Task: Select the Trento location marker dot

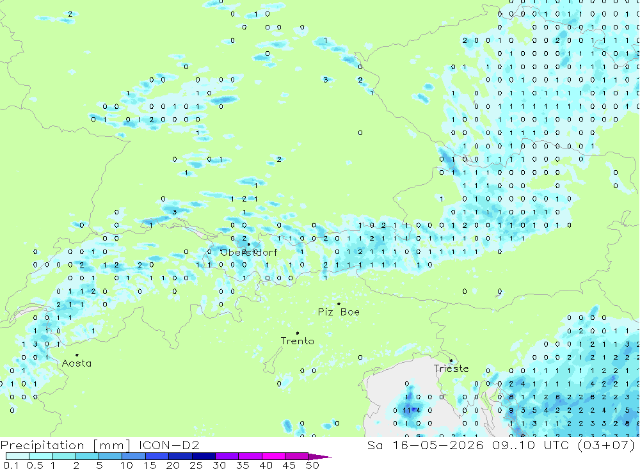Action: (x=298, y=333)
